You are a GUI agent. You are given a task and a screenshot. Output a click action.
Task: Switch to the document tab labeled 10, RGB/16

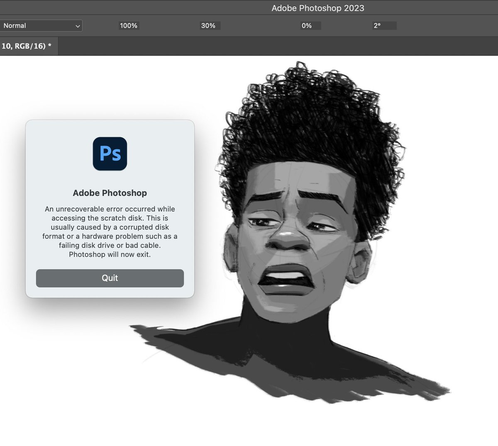(25, 46)
